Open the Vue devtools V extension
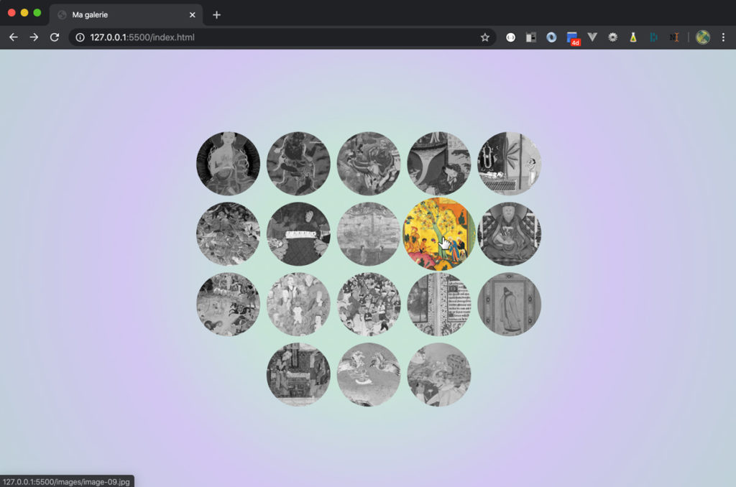The width and height of the screenshot is (736, 487). [592, 37]
